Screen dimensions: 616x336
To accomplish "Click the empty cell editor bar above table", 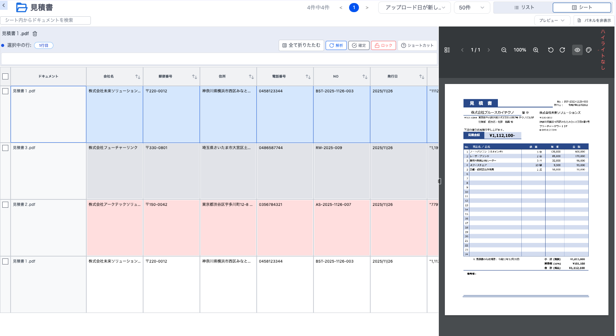I will 219,59.
